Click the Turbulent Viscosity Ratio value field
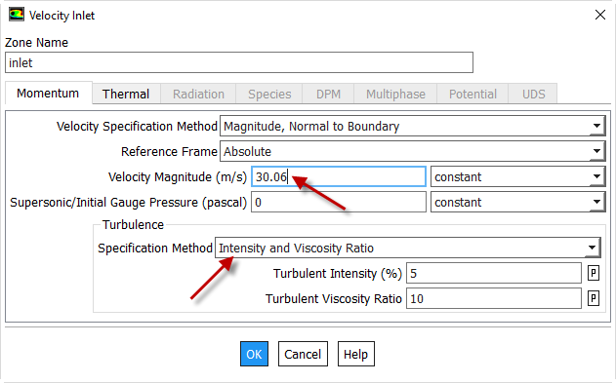616x383 pixels. click(x=494, y=299)
